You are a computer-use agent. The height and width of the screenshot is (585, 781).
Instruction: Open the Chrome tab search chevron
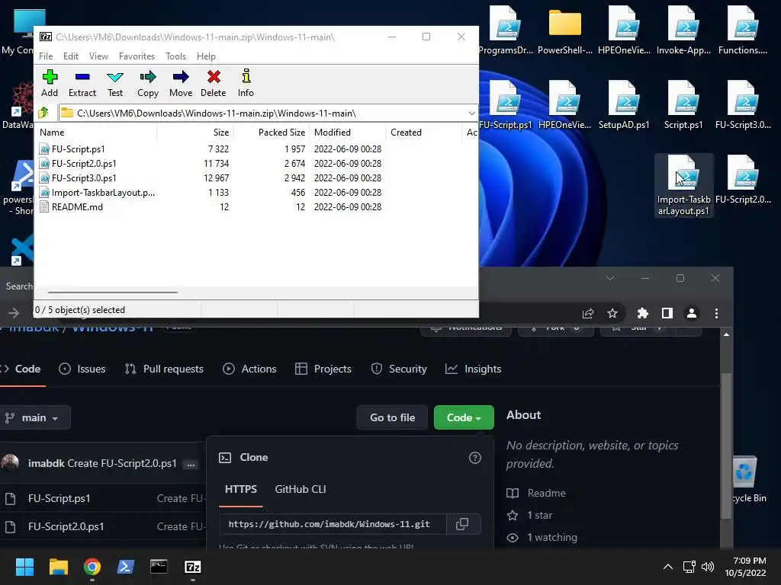(610, 278)
